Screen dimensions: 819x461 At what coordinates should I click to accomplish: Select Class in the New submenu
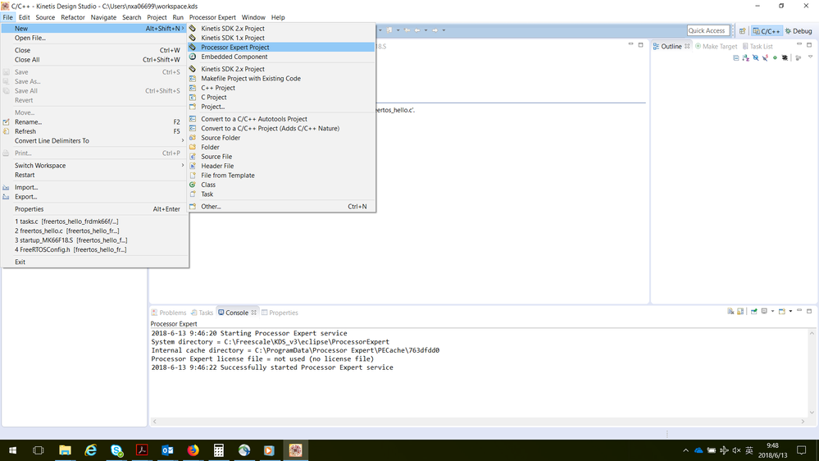pos(281,185)
